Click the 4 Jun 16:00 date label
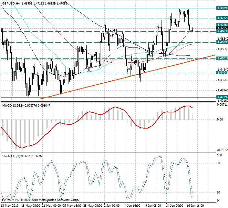The height and width of the screenshot is (208, 228). (x=132, y=206)
